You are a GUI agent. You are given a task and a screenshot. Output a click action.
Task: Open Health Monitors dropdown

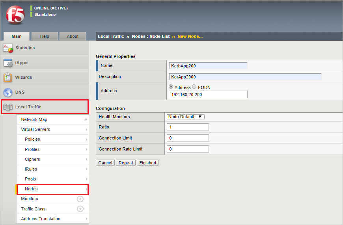click(x=186, y=117)
